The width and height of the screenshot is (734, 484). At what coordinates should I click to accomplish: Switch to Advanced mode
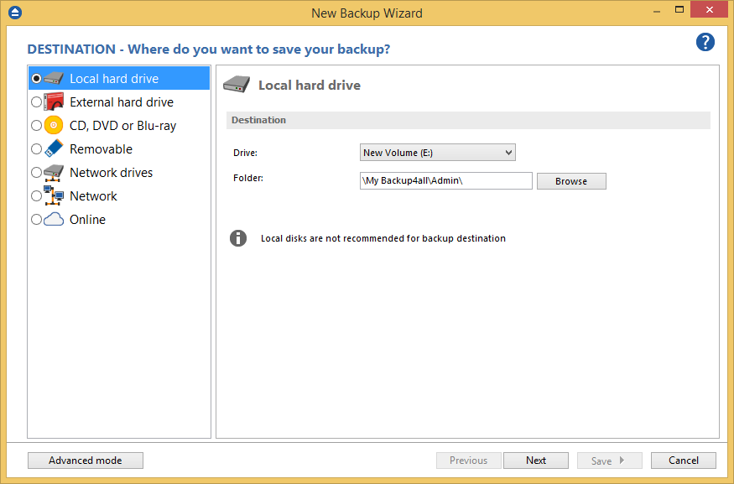click(x=85, y=460)
